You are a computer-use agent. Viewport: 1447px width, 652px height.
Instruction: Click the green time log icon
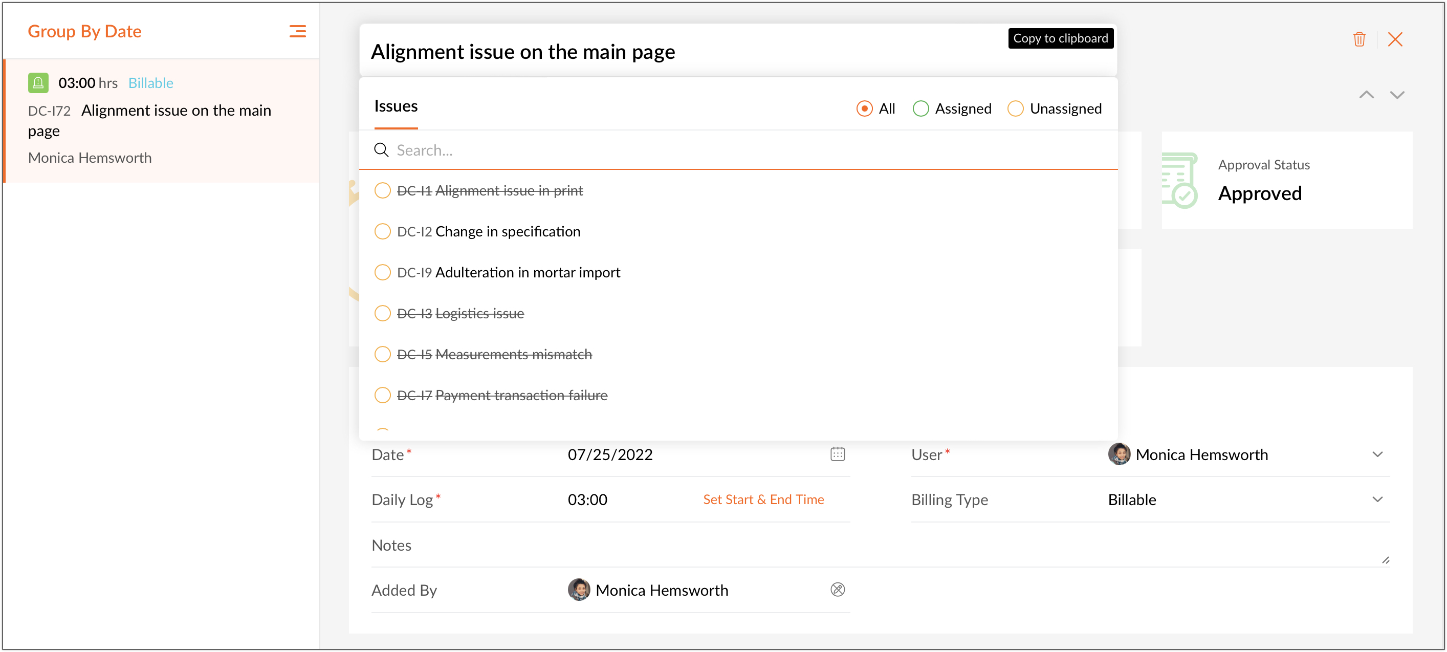pyautogui.click(x=38, y=83)
